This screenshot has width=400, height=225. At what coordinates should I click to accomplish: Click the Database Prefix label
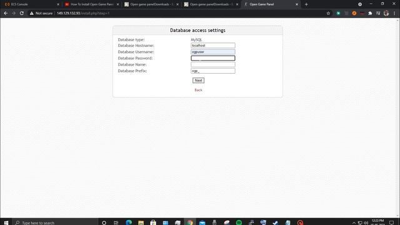(x=132, y=71)
